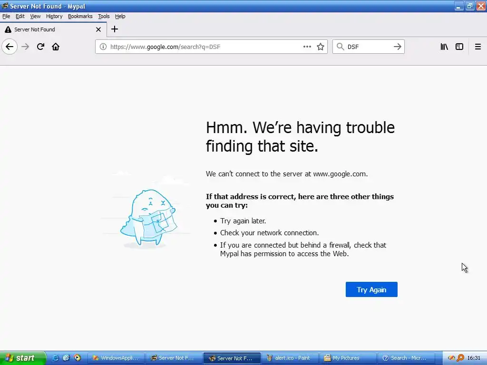The height and width of the screenshot is (365, 487).
Task: Go back with the back arrow button
Action: pyautogui.click(x=10, y=47)
